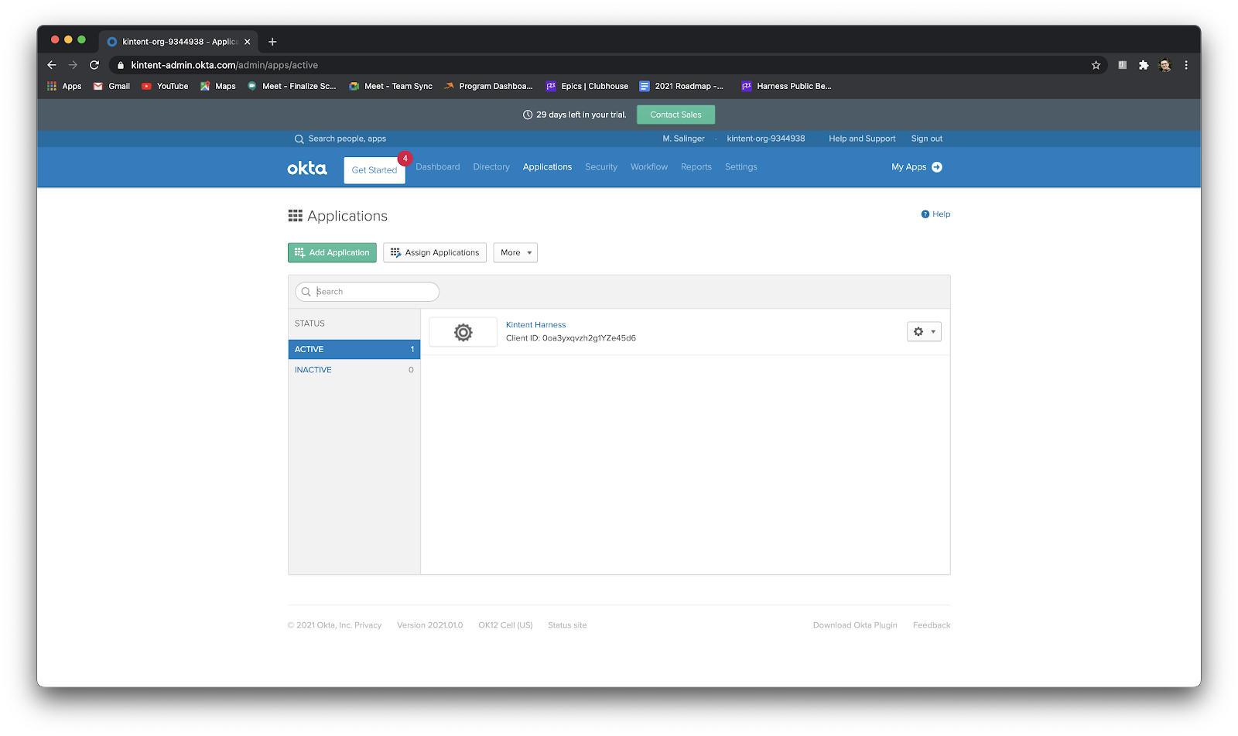Open the Status site footer link
Screen dimensions: 1238x736
(567, 625)
